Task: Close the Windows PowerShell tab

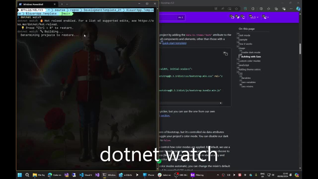Action: [55, 4]
